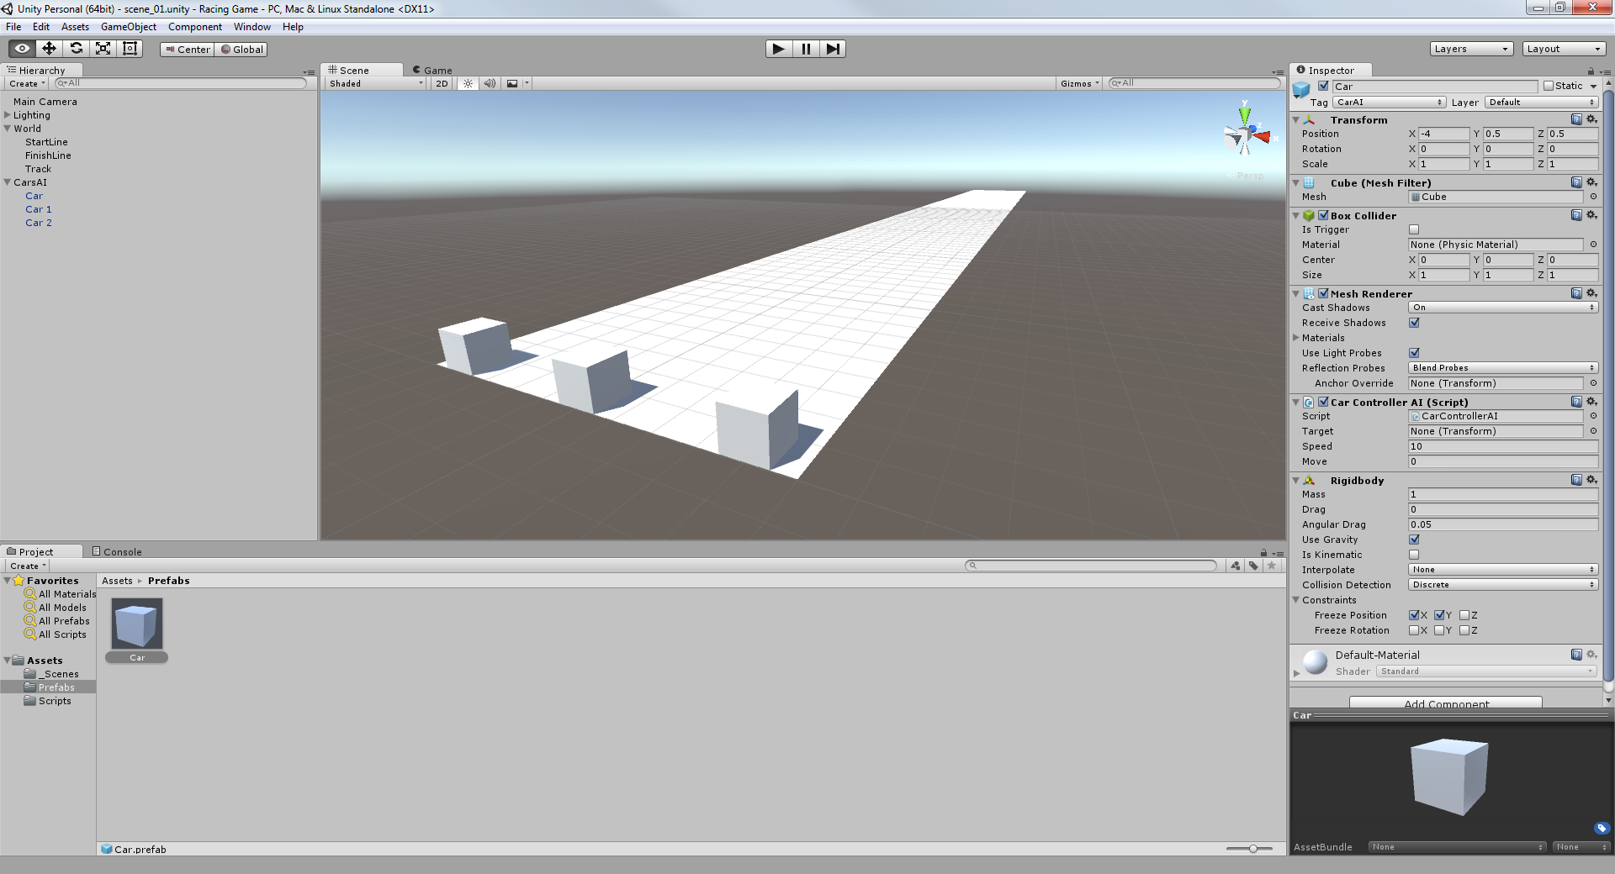Toggle Freeze Position X checkbox
The width and height of the screenshot is (1615, 874).
(1414, 615)
